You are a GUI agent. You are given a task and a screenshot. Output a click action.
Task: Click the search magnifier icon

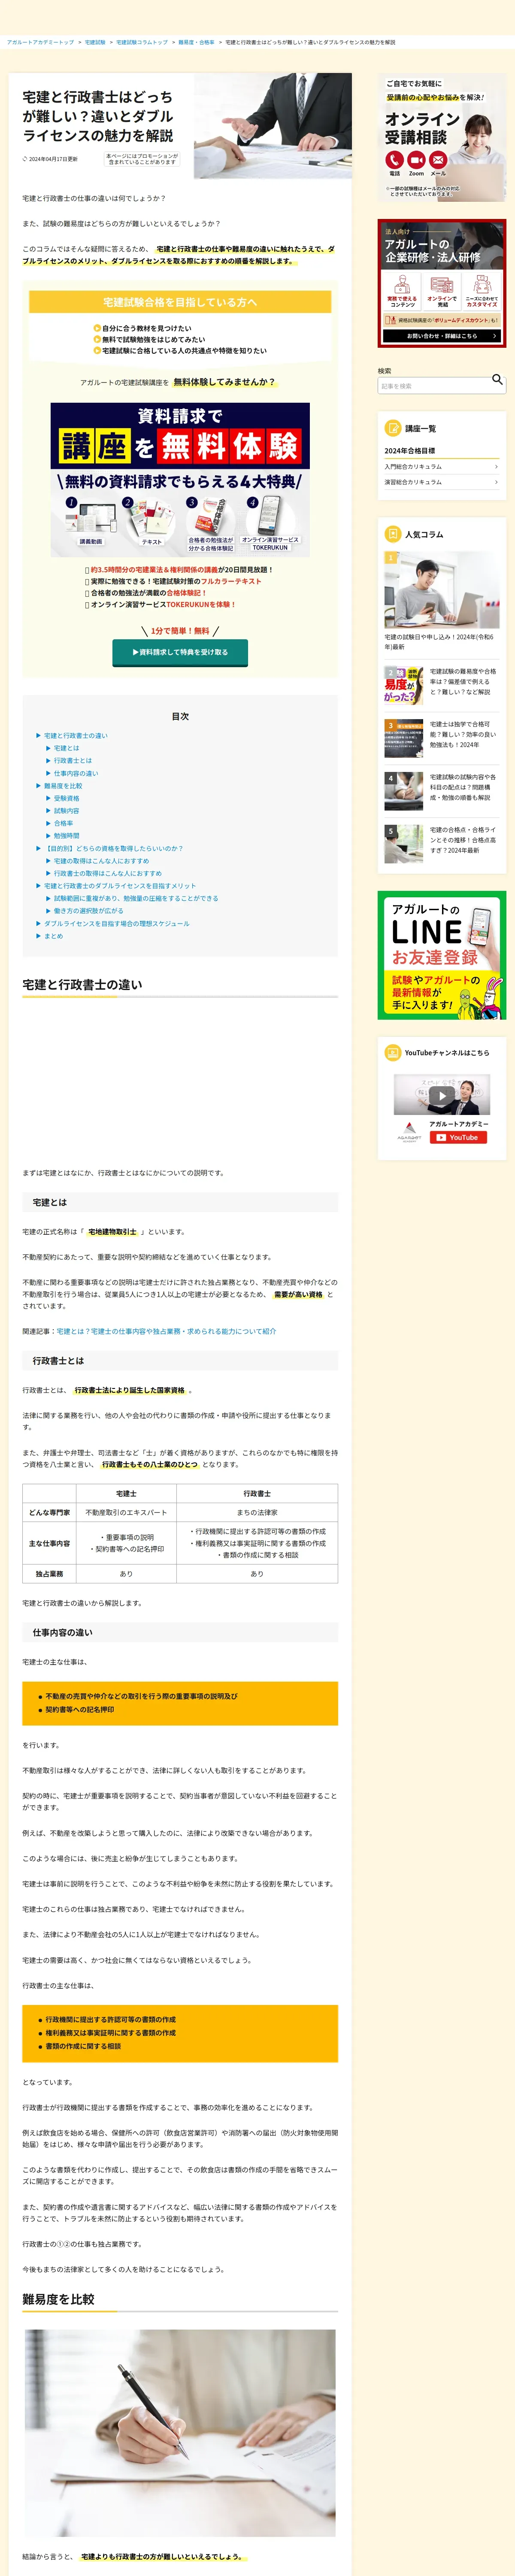(497, 380)
